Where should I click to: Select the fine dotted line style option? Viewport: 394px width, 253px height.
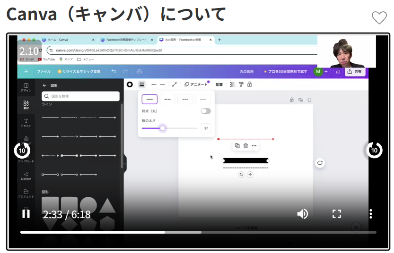[203, 99]
